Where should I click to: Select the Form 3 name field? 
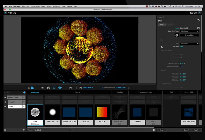(15, 107)
